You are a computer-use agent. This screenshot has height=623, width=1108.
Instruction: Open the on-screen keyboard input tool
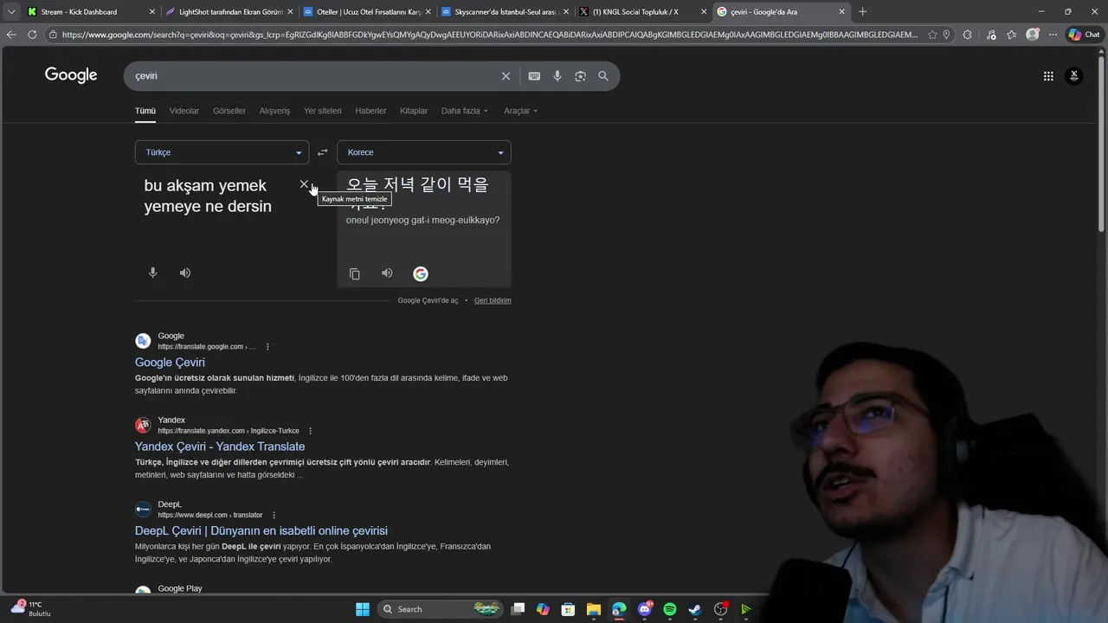click(534, 76)
